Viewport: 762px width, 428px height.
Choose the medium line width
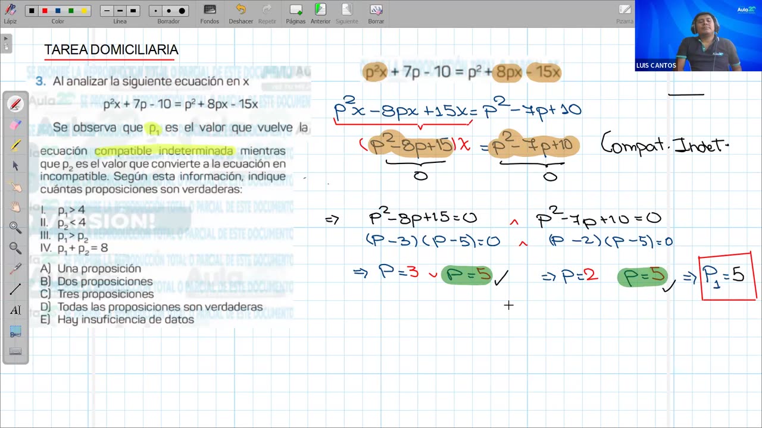pyautogui.click(x=120, y=11)
